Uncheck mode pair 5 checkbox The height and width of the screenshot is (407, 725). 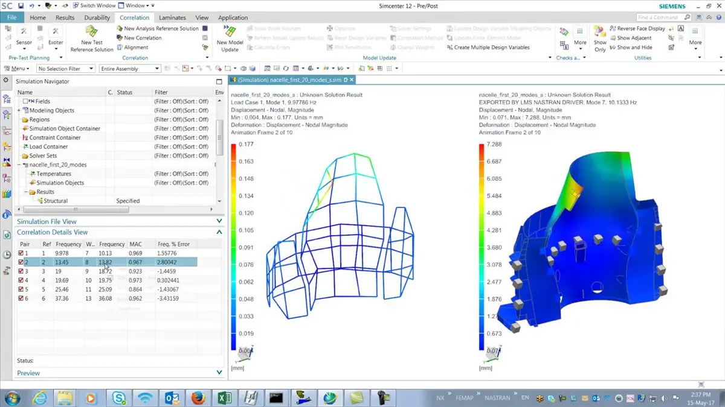pos(21,289)
